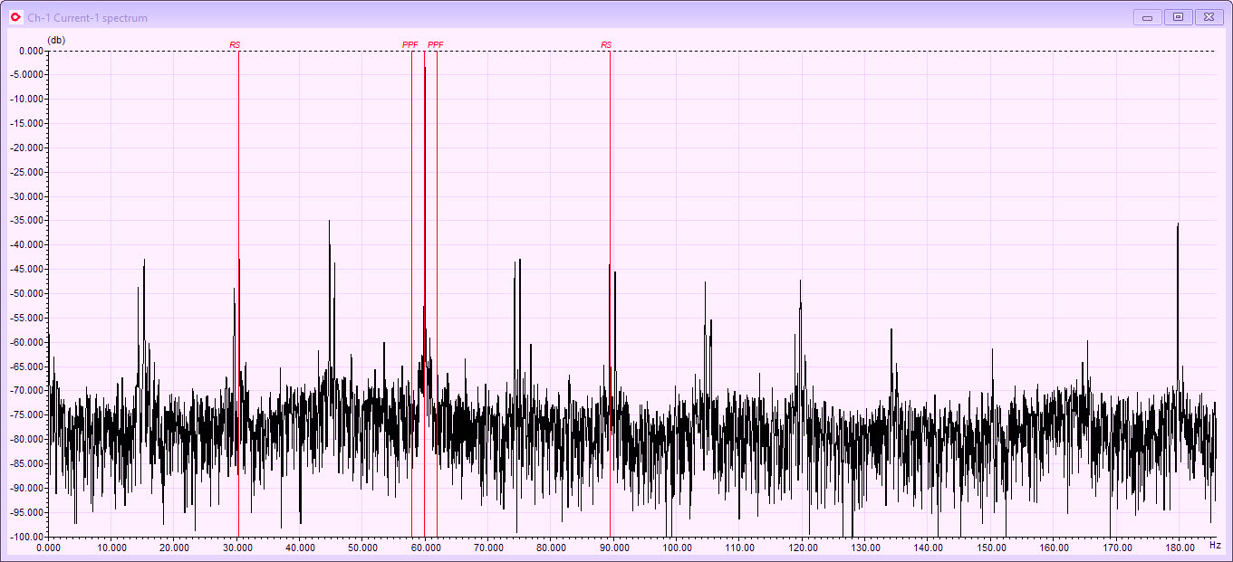
Task: Click the '-15.000' y-axis label
Action: point(29,124)
